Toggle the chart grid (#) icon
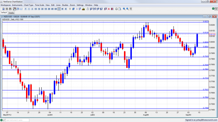Image resolution: width=218 pixels, height=122 pixels. (x=74, y=9)
